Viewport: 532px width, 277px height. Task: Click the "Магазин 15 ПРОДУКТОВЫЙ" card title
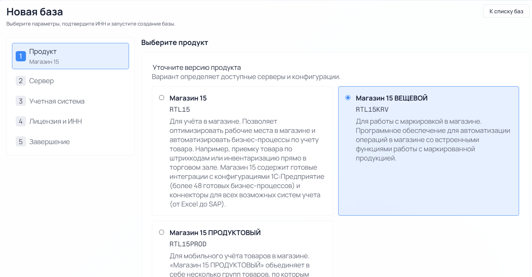pos(215,233)
